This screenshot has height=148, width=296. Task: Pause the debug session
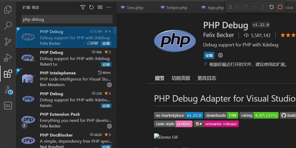tap(237, 7)
